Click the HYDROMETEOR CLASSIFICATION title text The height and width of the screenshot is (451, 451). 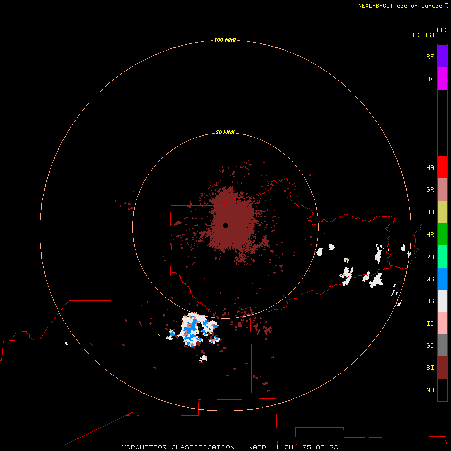176,447
